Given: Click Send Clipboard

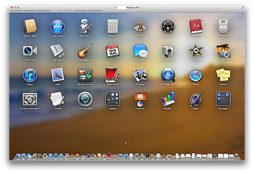Looking at the screenshot, I should click(95, 10).
